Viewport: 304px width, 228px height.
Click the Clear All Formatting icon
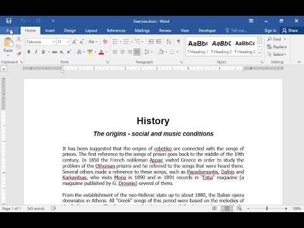(x=105, y=42)
